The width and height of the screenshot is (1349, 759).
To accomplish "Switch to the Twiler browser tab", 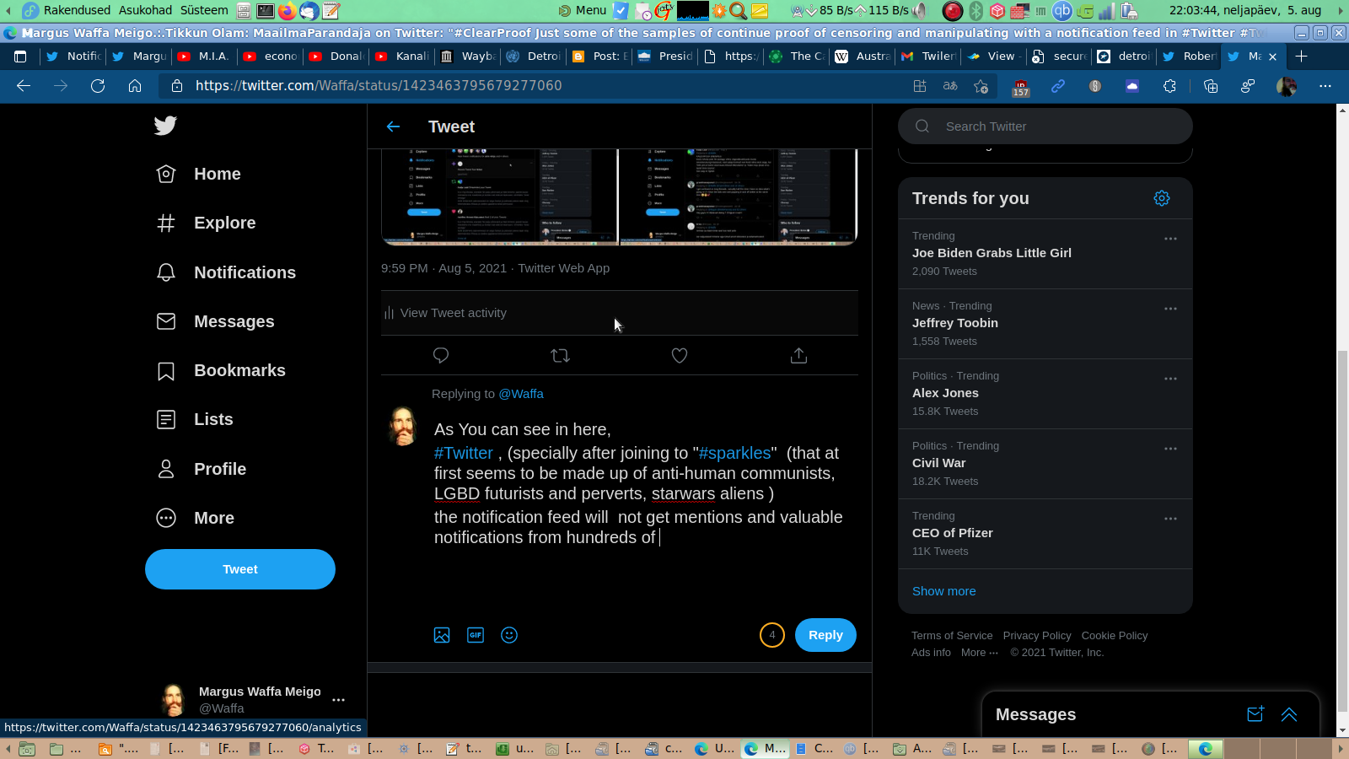I will click(x=928, y=57).
